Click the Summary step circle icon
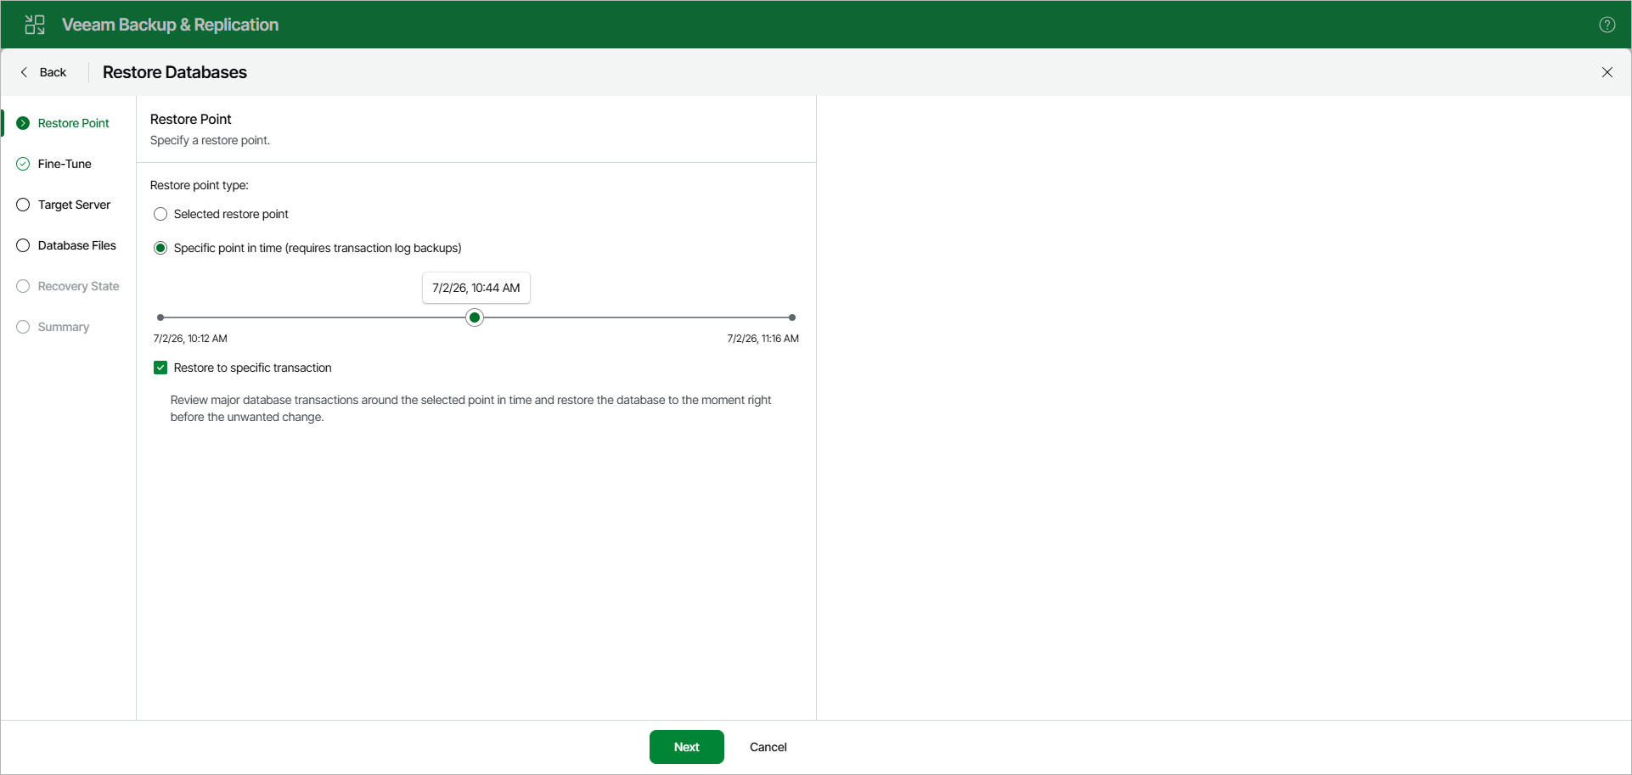The height and width of the screenshot is (775, 1632). [x=23, y=327]
